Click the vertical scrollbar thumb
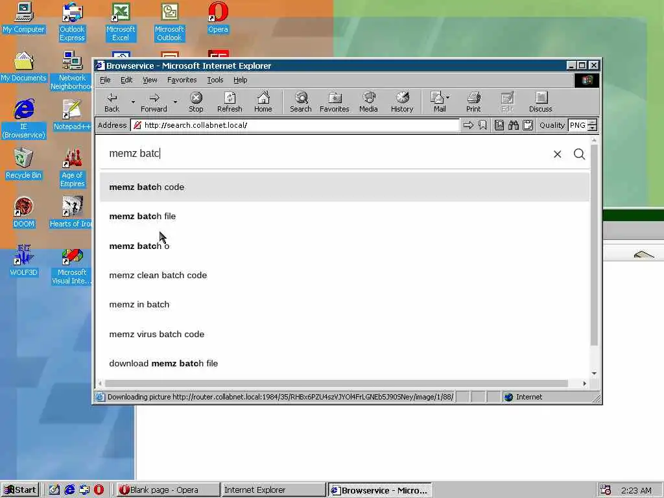Image resolution: width=664 pixels, height=498 pixels. (594, 244)
